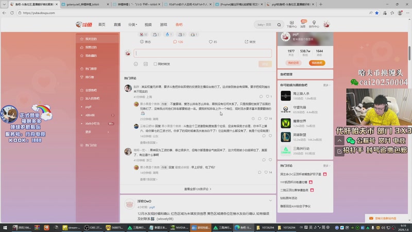This screenshot has width=412, height=232.
Task: Click the 英雄联盟 League icon
Action: pyautogui.click(x=286, y=137)
